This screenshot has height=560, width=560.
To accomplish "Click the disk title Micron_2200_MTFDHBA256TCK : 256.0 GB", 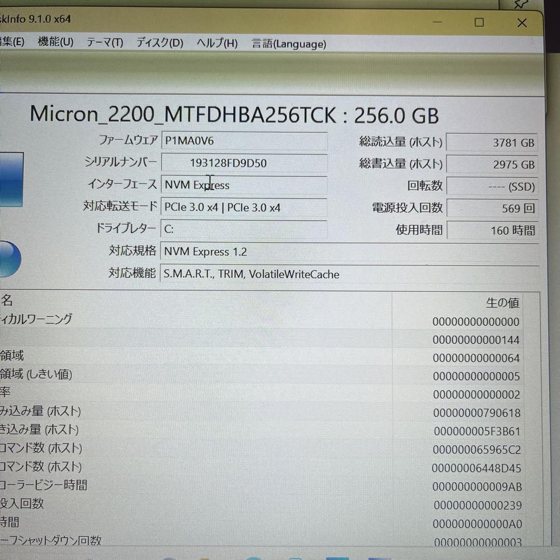I will tap(234, 115).
